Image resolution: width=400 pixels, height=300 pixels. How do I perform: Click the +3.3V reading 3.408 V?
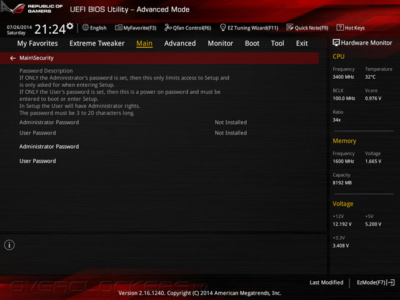tap(341, 246)
